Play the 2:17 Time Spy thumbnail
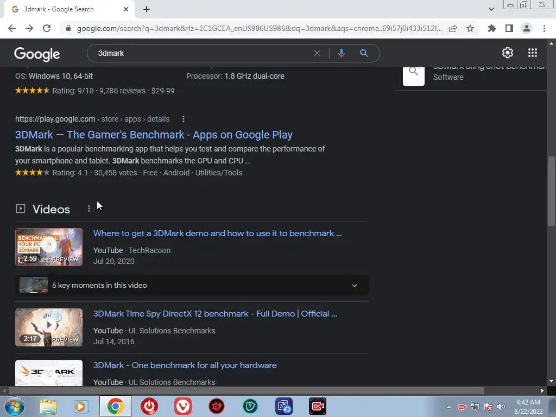 tap(48, 327)
